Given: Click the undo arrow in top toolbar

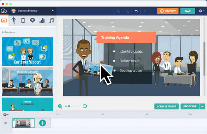Looking at the screenshot, I should pos(136,11).
